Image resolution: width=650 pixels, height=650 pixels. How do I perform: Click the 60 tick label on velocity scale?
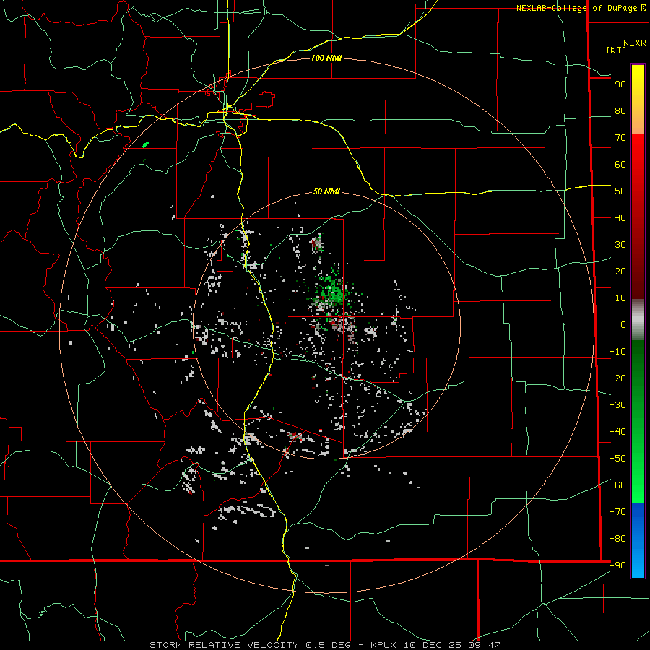pos(620,165)
